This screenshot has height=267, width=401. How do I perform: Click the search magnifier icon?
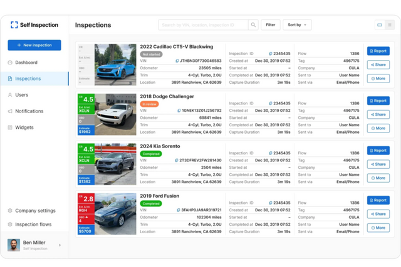pyautogui.click(x=253, y=25)
